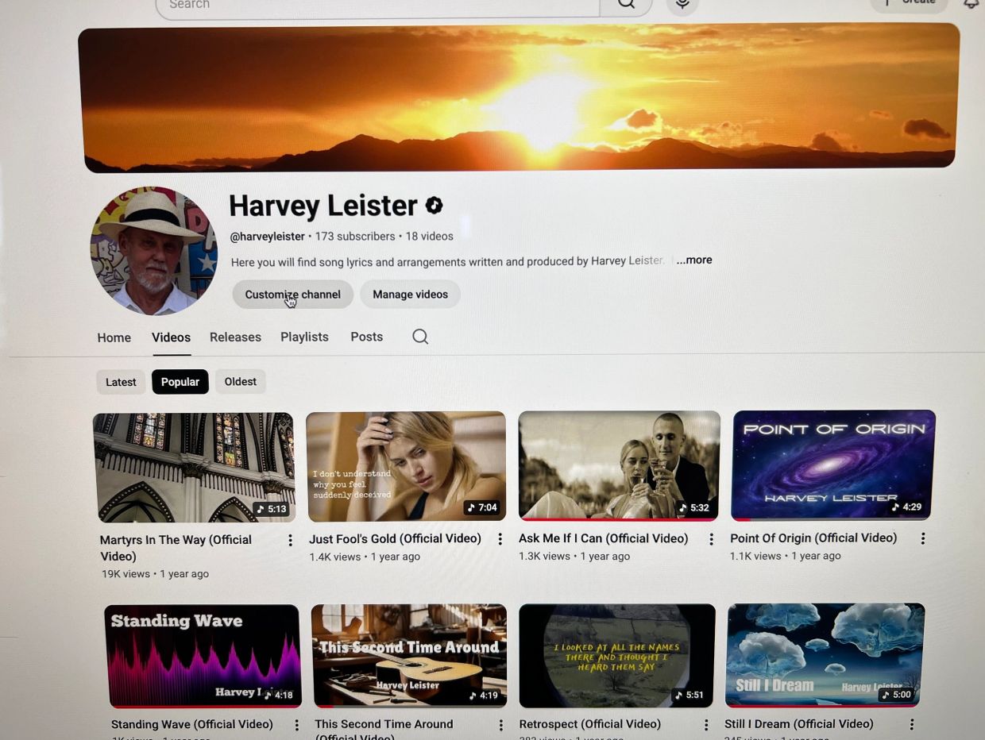Click the channel profile picture
The height and width of the screenshot is (740, 985).
(153, 250)
